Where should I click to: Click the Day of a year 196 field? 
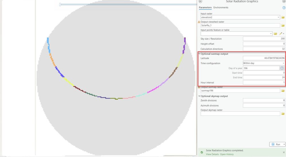261,68
